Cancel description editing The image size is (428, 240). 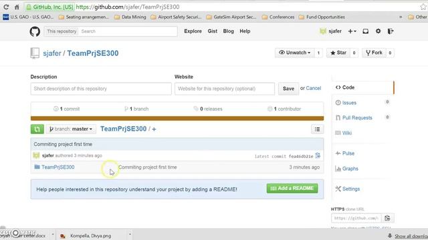tap(314, 88)
